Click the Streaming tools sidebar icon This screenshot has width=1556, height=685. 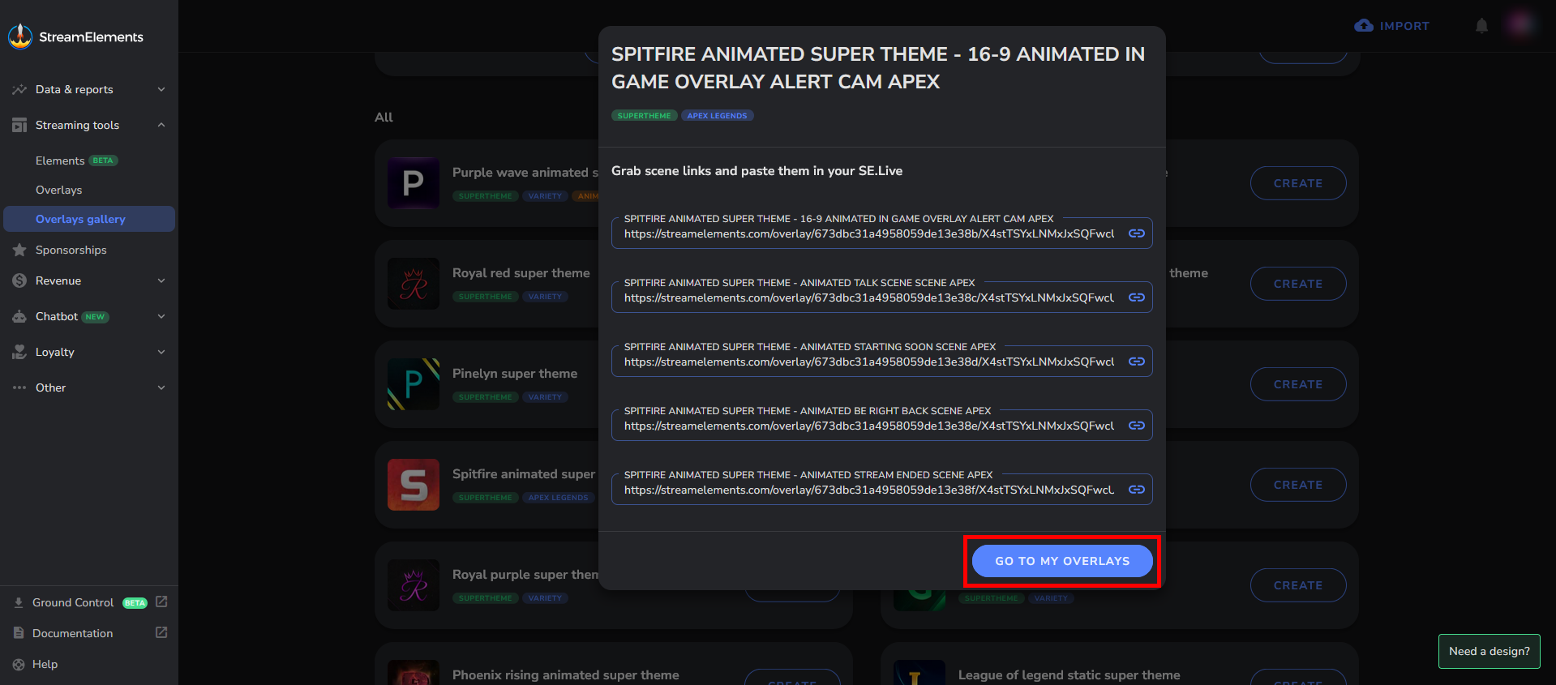point(19,125)
